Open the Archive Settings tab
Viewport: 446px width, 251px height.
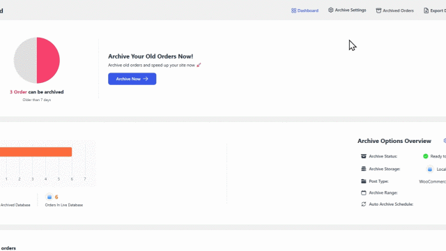pos(347,10)
